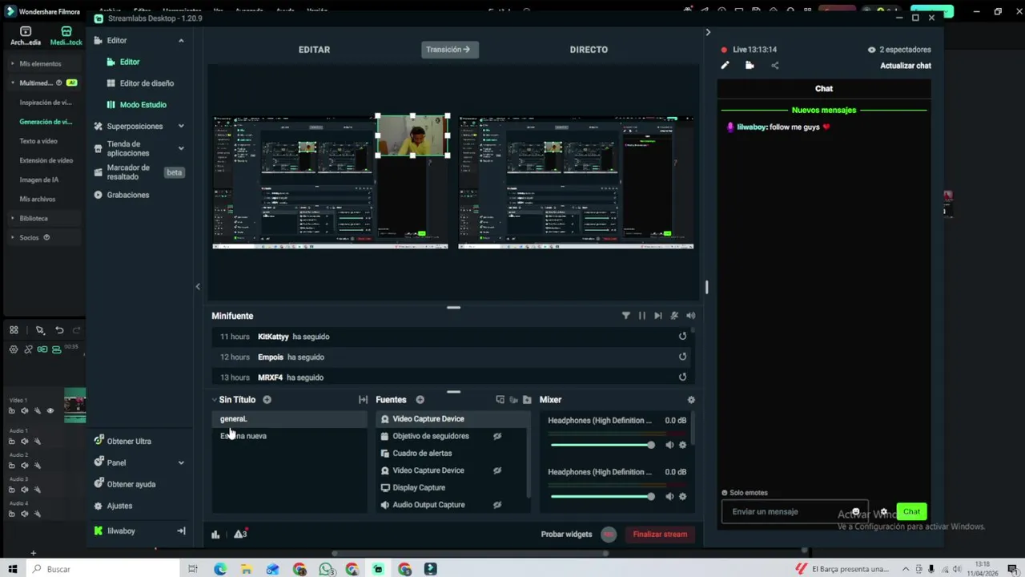Screen dimensions: 1025x577
Task: Open the Editor sub-item in sidebar
Action: (129, 62)
